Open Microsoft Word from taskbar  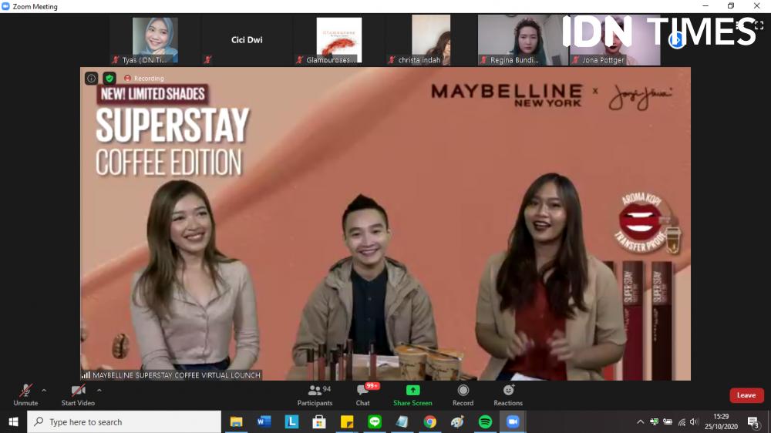pos(264,421)
